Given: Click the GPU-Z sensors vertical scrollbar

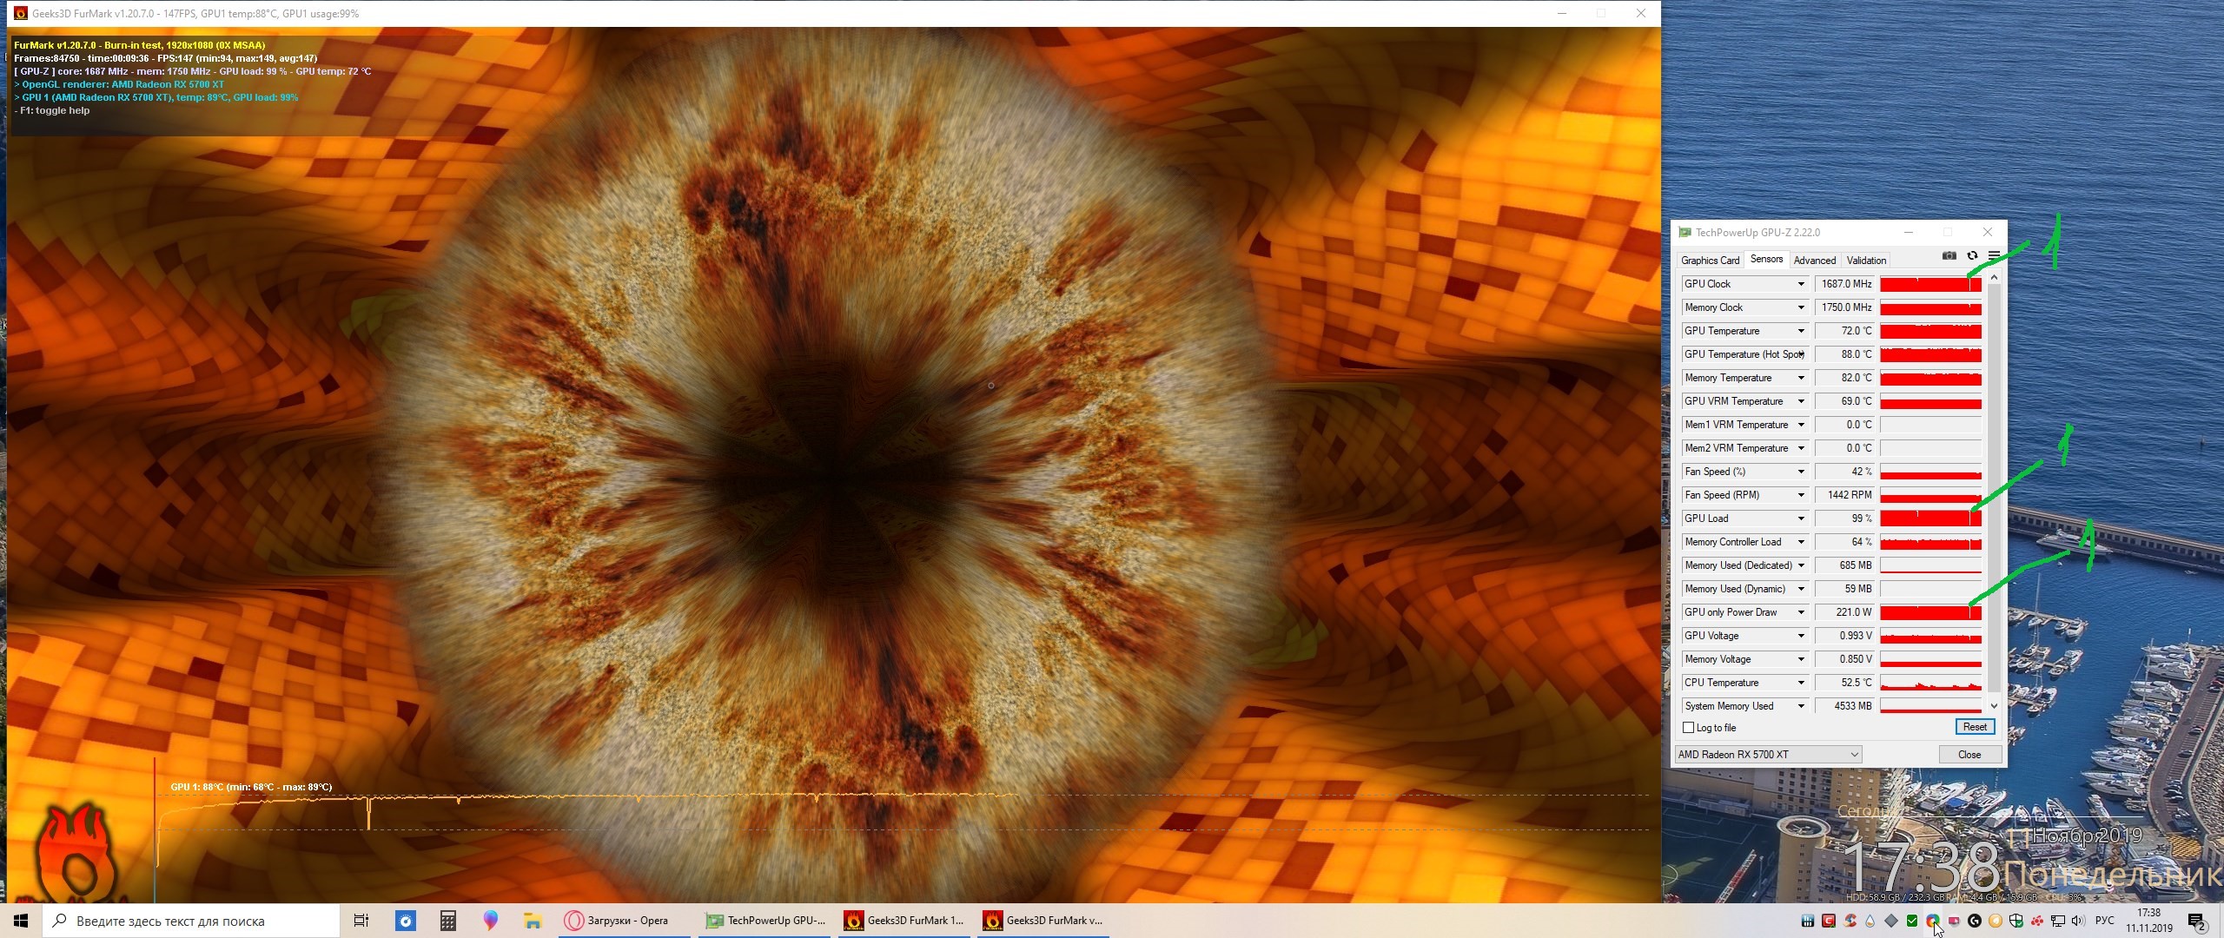Looking at the screenshot, I should 1994,486.
